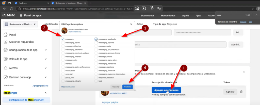Image resolution: width=260 pixels, height=105 pixels.
Task: Open the hamburger menu beside Panel de apps
Action: click(21, 15)
